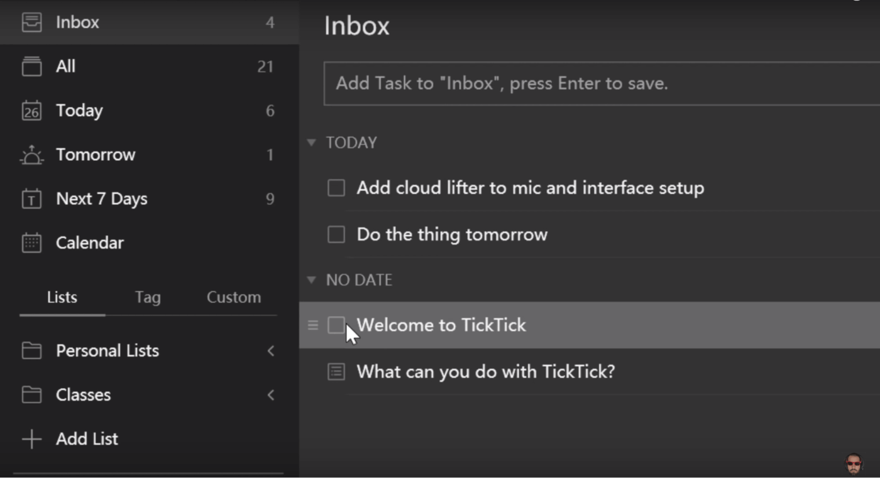
Task: Expand the Classes folder chevron
Action: [x=271, y=394]
